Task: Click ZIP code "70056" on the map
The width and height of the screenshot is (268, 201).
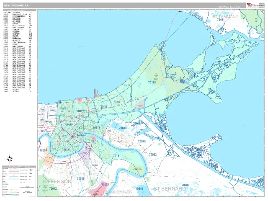Action: (95, 165)
